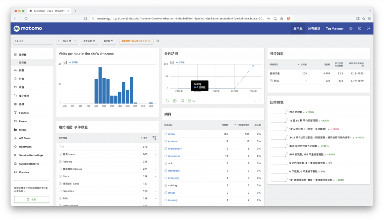Collapse top controls with double chevron

157,41
